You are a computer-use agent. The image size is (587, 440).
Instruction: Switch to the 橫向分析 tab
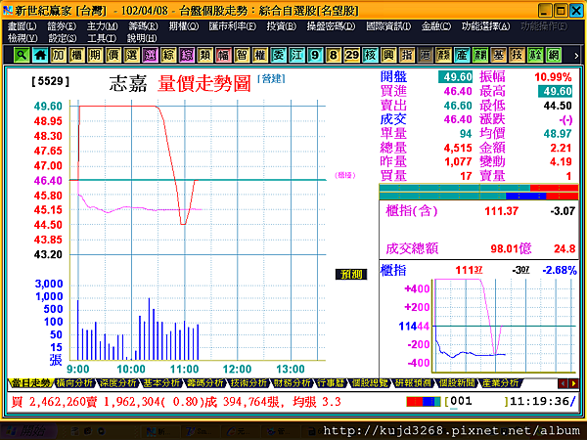coord(74,382)
